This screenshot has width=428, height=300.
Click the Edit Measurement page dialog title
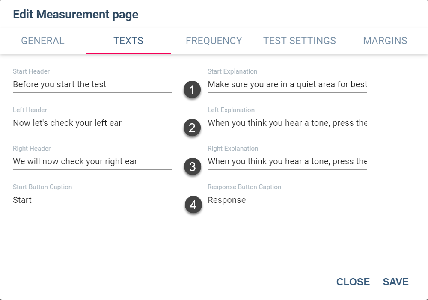pyautogui.click(x=76, y=15)
